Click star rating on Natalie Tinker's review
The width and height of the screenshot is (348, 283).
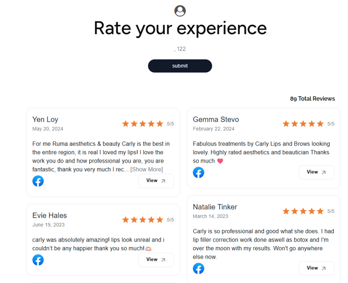pyautogui.click(x=303, y=211)
